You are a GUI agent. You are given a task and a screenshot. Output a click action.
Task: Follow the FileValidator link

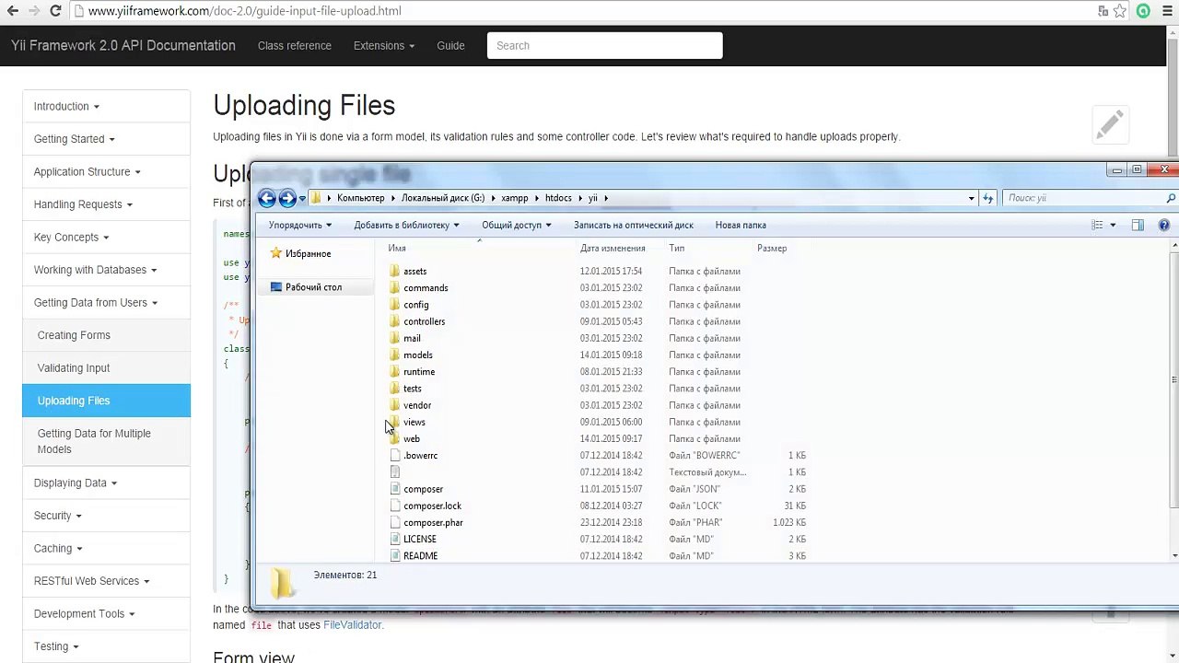point(352,624)
